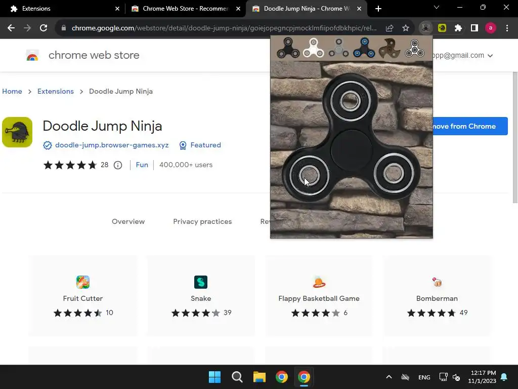This screenshot has width=518, height=389.
Task: Open File Explorer from taskbar
Action: click(x=260, y=377)
